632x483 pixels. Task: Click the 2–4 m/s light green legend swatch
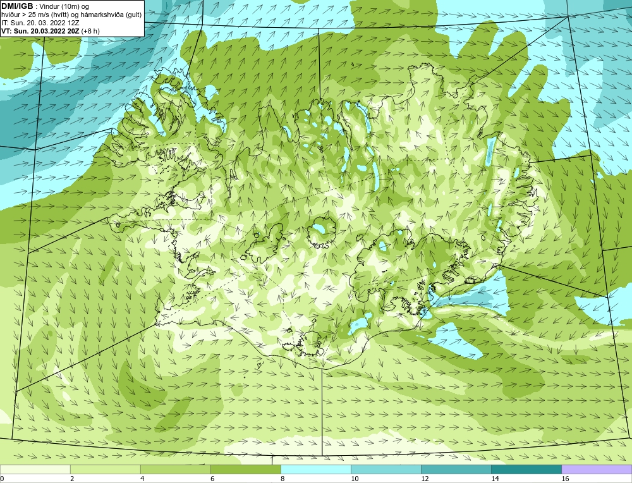tap(105, 469)
